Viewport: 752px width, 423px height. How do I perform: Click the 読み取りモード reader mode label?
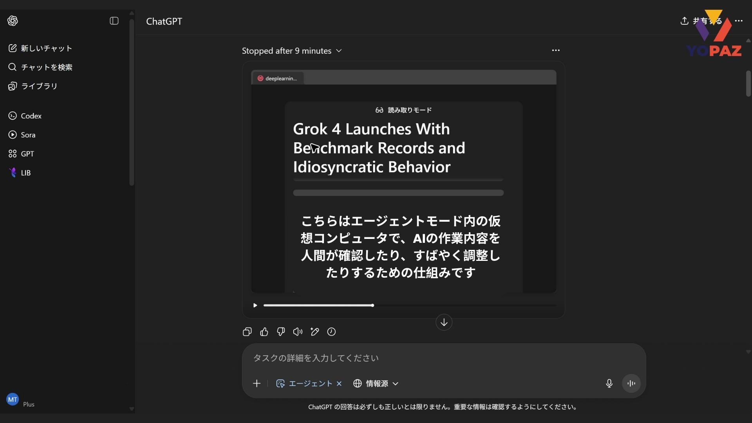point(403,110)
